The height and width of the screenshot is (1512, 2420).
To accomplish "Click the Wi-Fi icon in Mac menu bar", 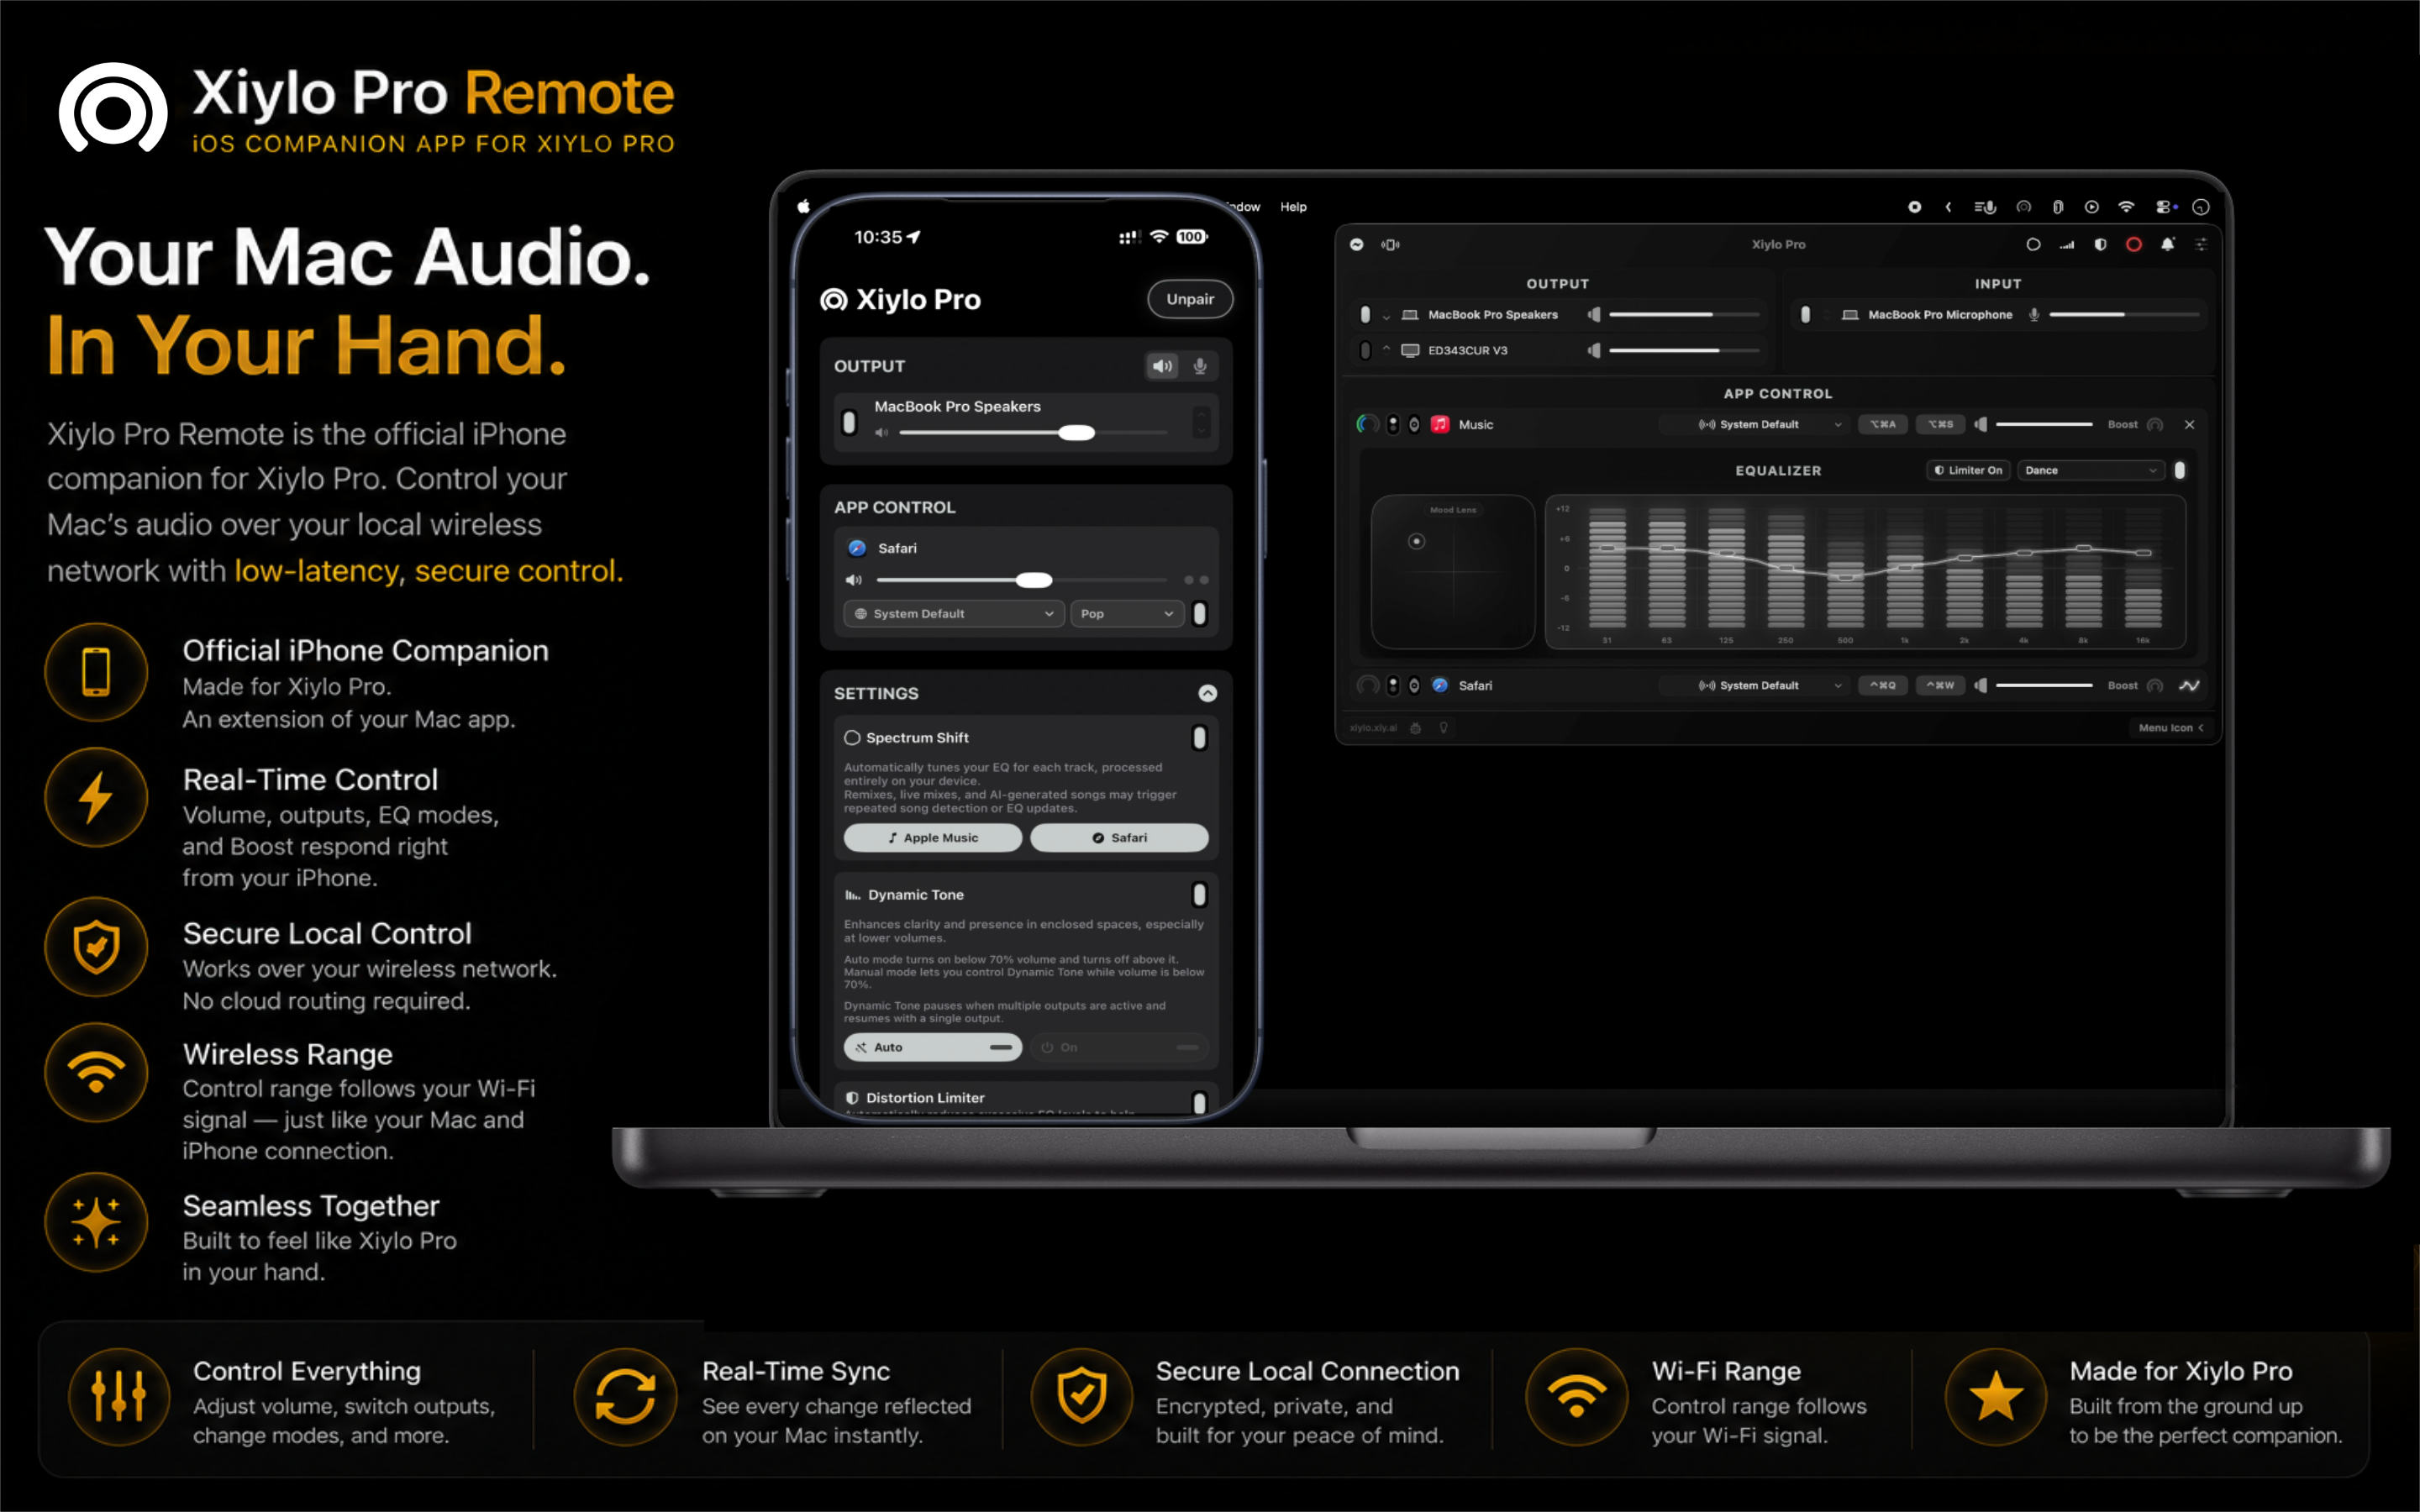I will [x=2126, y=207].
